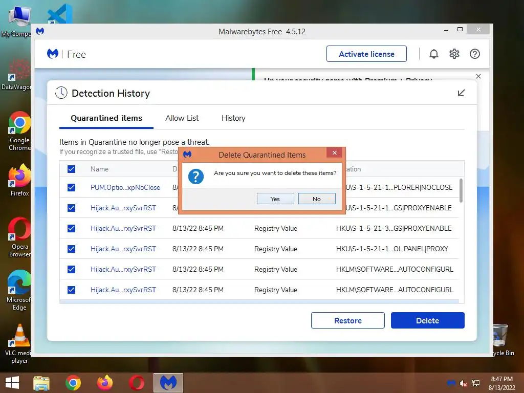Screen dimensions: 524x393
Task: Open Google Chrome desktop shortcut
Action: [19, 131]
